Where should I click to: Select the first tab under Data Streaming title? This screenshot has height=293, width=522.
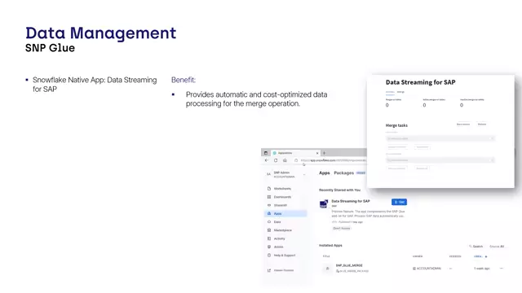(x=390, y=92)
